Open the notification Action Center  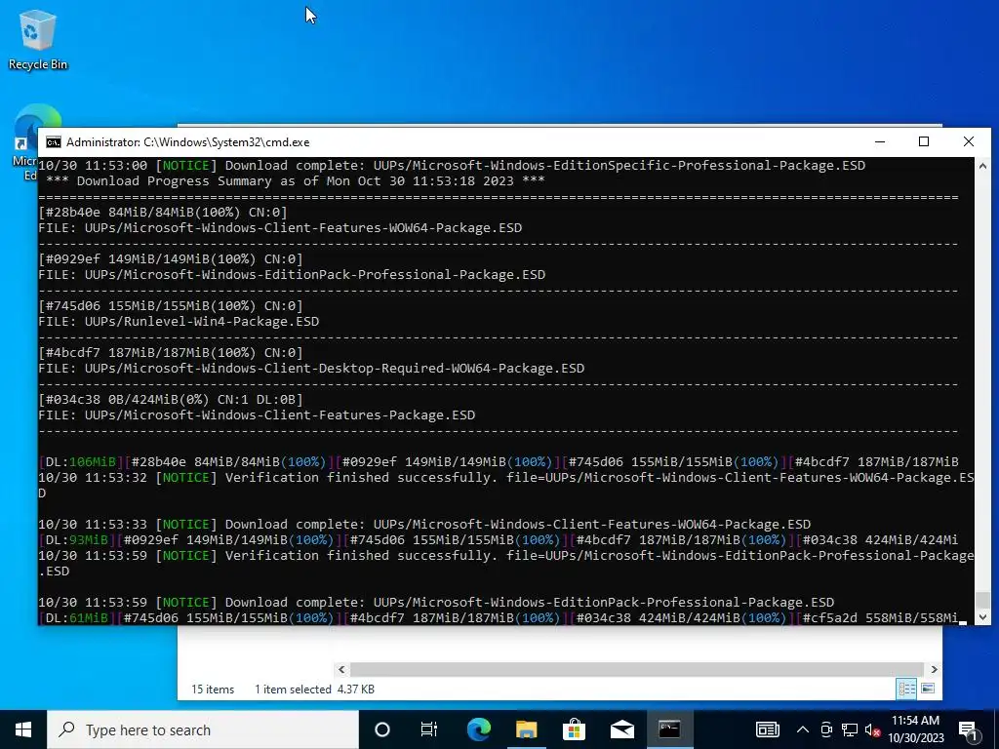[x=968, y=729]
